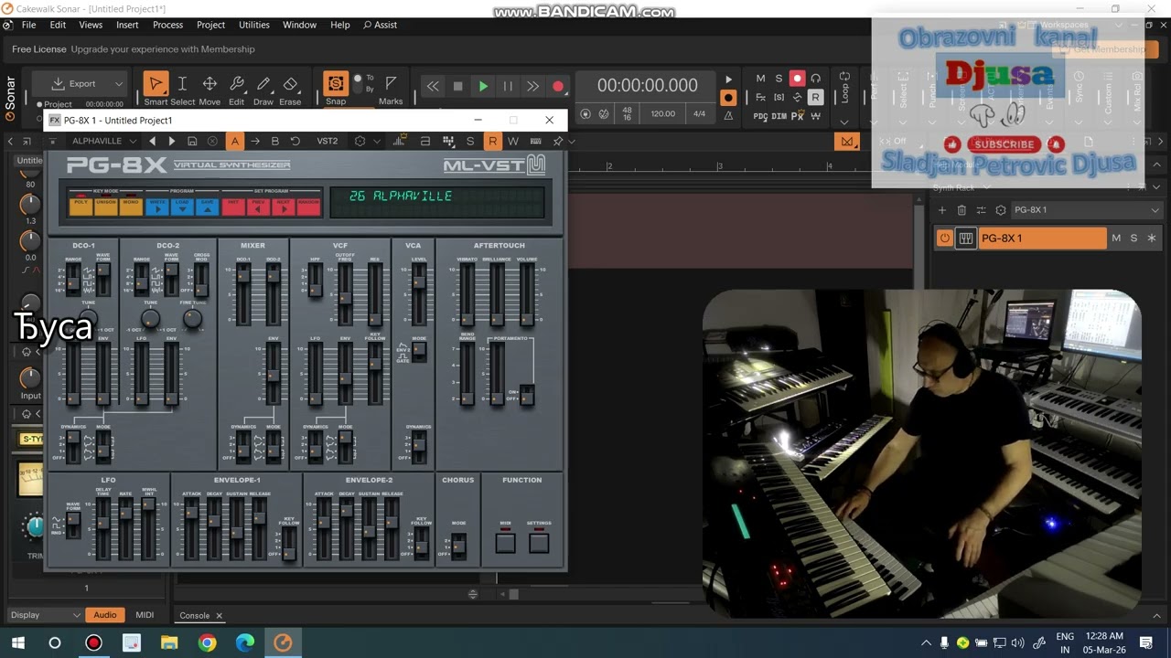
Task: Open the File menu
Action: [28, 25]
